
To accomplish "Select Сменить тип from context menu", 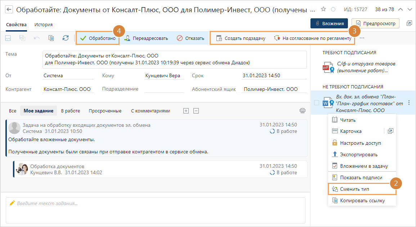I will 354,189.
